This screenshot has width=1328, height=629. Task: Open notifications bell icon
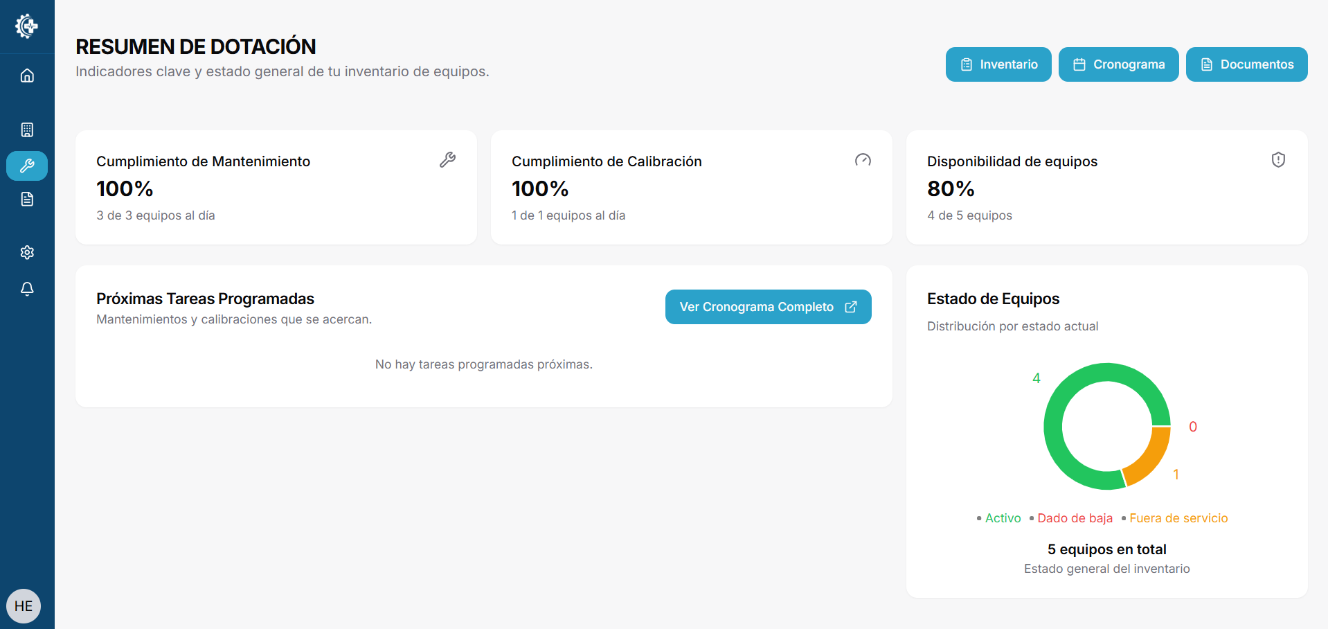(x=27, y=289)
